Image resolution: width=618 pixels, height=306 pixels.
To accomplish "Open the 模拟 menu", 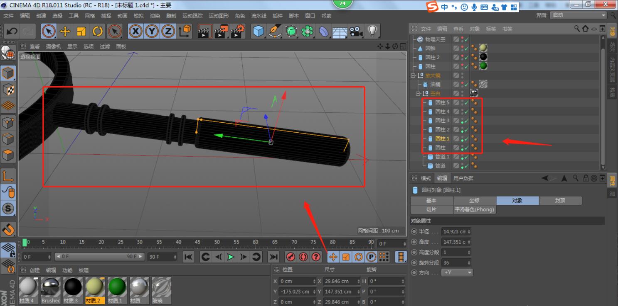I will click(x=139, y=16).
